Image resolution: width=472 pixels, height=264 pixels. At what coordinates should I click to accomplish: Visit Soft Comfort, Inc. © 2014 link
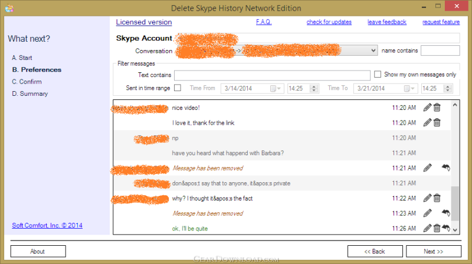pos(47,225)
